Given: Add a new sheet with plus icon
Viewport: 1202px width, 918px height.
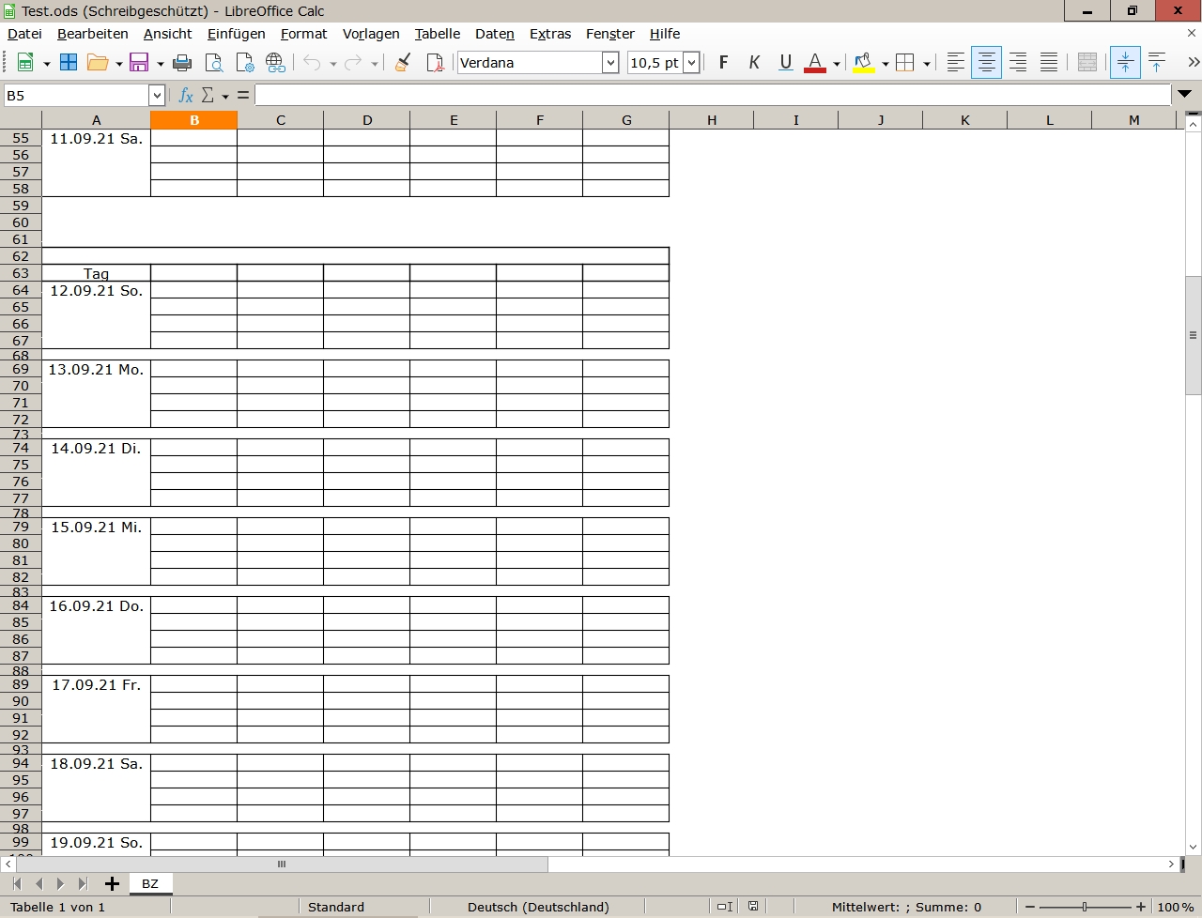Looking at the screenshot, I should [x=112, y=883].
